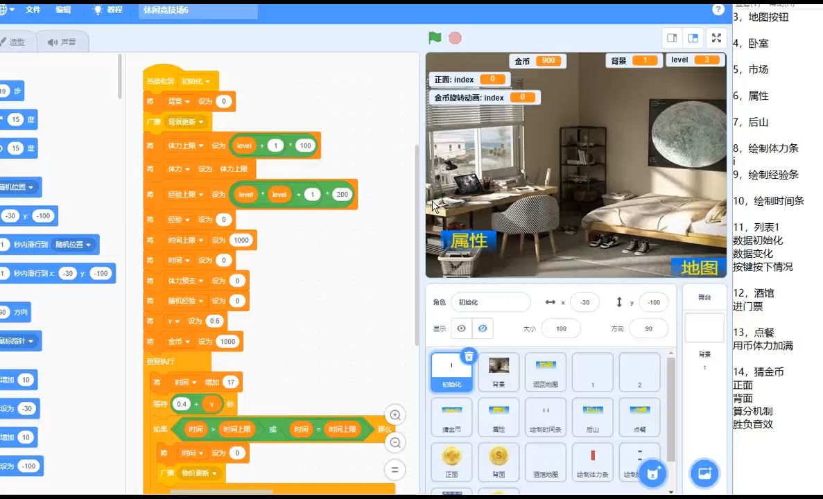Open the add sprite button
Viewport: 823px width, 499px height.
[x=652, y=474]
